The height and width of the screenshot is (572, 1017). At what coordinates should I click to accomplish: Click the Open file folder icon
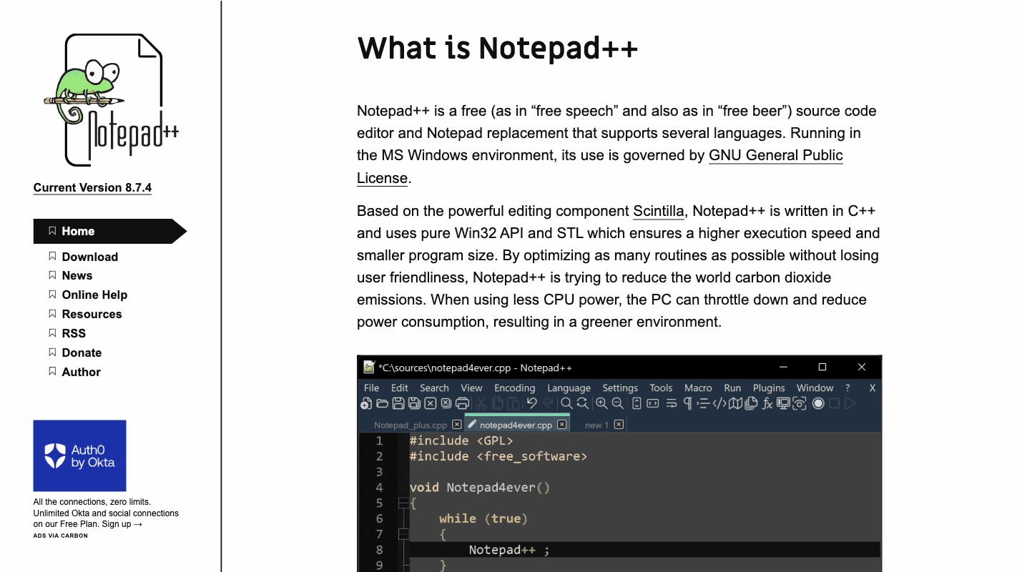[x=383, y=403]
